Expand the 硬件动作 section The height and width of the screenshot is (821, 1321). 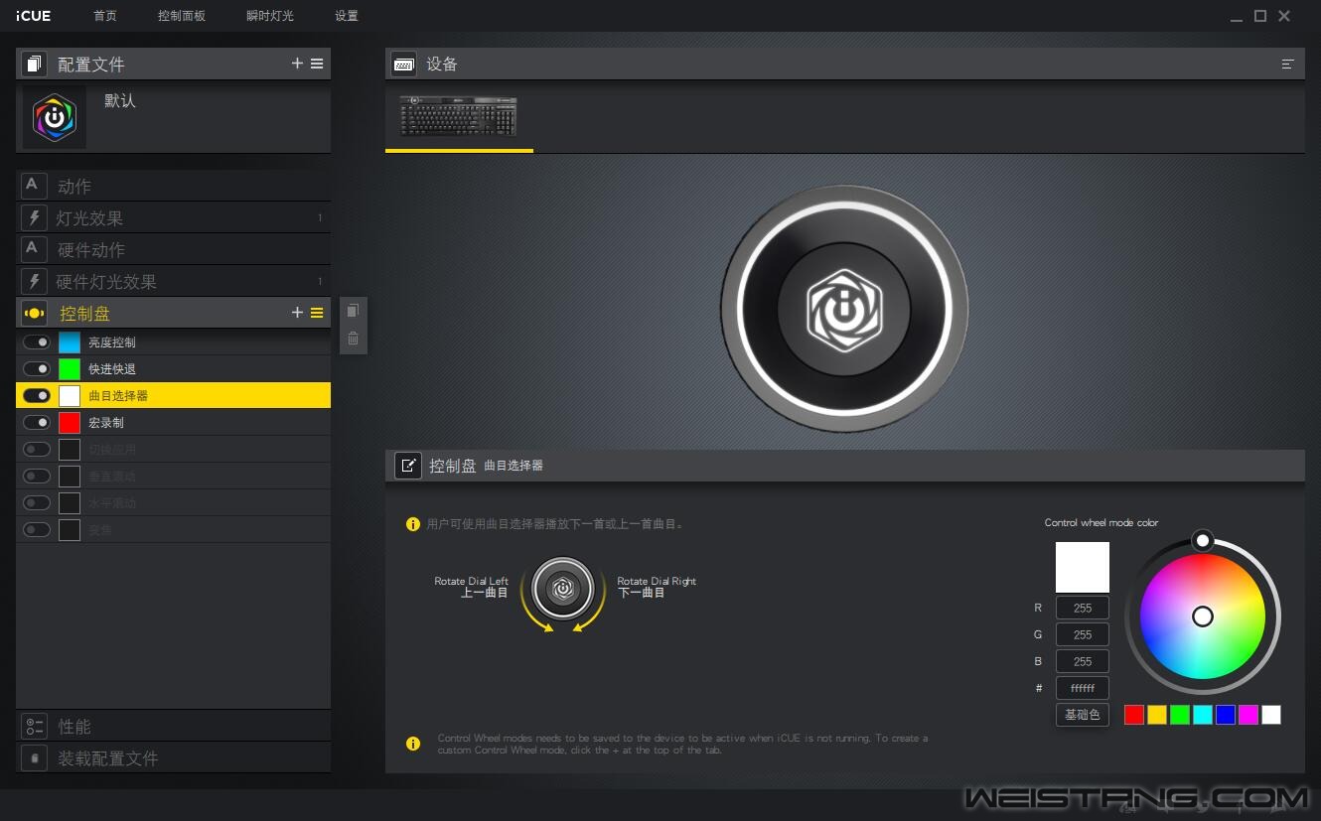[x=173, y=249]
